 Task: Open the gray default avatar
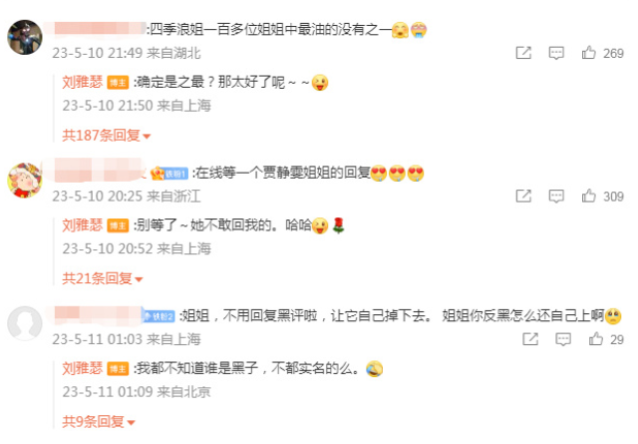25,323
